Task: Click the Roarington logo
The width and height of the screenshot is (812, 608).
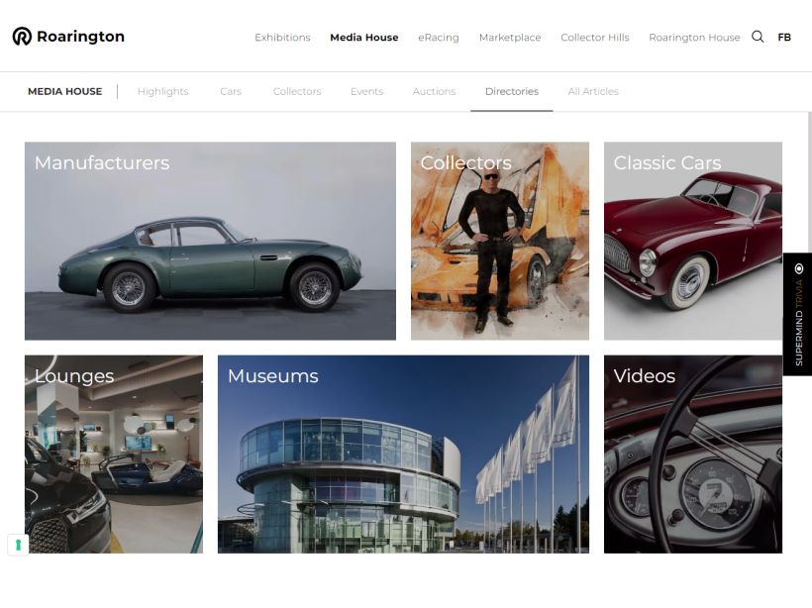Action: (x=68, y=37)
